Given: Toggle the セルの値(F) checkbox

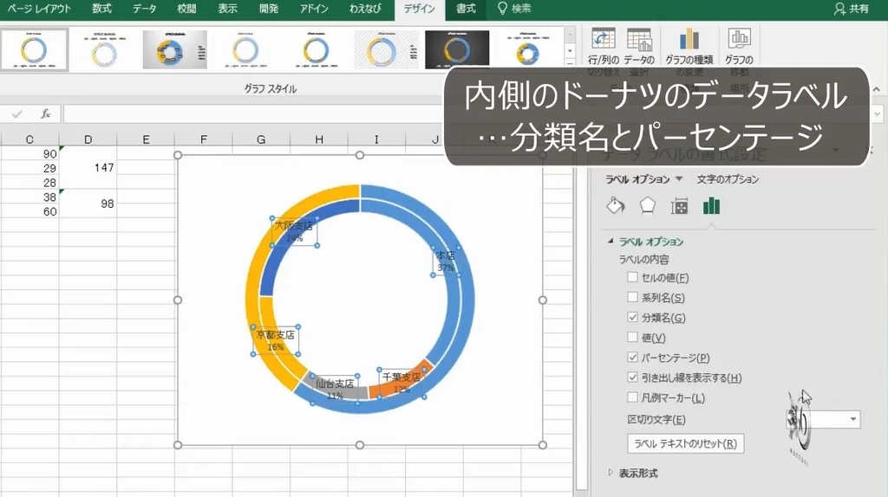Looking at the screenshot, I should (632, 278).
